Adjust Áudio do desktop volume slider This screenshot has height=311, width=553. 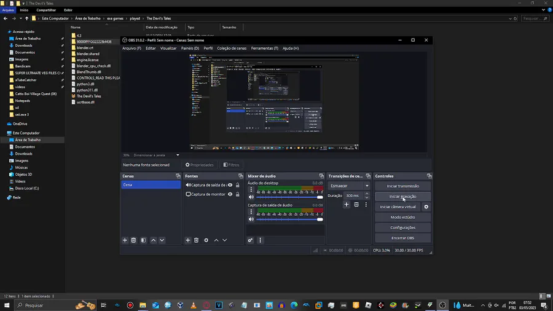[289, 197]
